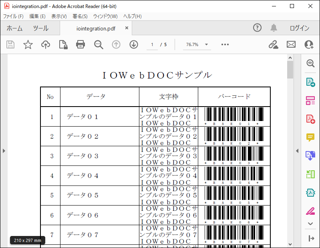Click the page number input field
320x248 pixels.
(x=152, y=44)
